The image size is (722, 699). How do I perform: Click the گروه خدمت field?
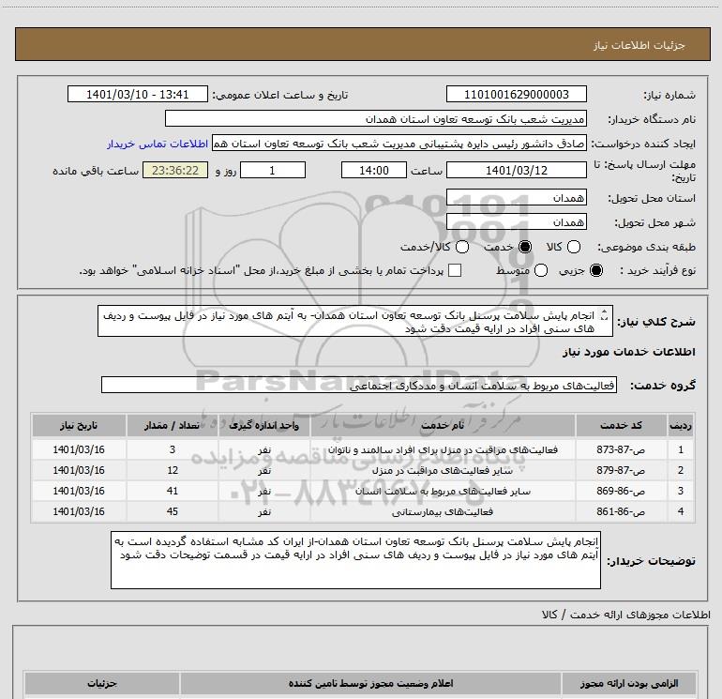[x=359, y=385]
